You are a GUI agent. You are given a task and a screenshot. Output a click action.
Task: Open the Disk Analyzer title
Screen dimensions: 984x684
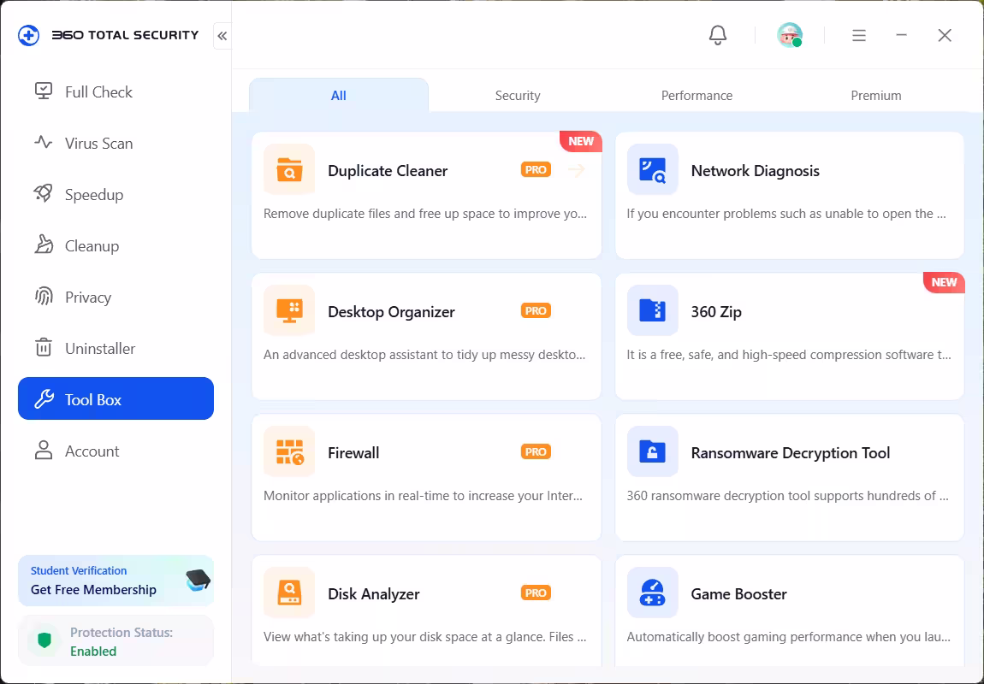373,593
